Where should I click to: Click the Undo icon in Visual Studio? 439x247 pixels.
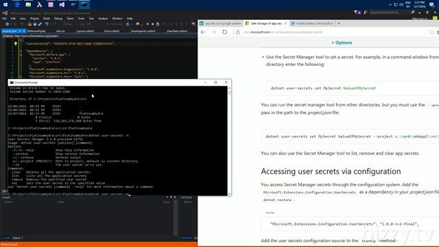coord(47,25)
